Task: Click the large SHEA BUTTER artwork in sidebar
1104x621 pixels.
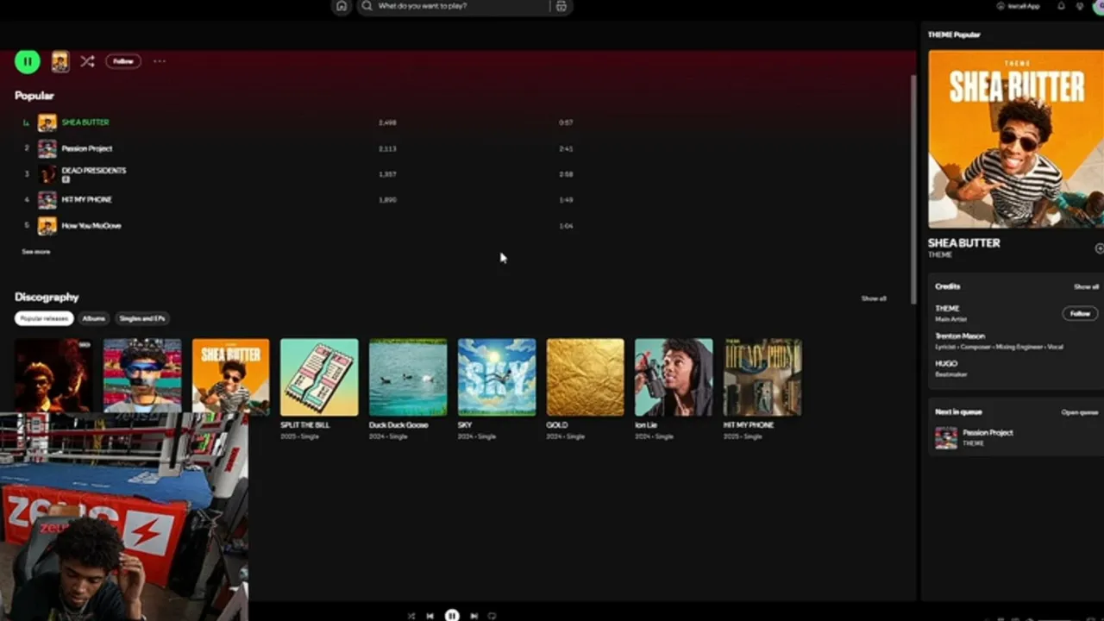Action: (x=1016, y=139)
